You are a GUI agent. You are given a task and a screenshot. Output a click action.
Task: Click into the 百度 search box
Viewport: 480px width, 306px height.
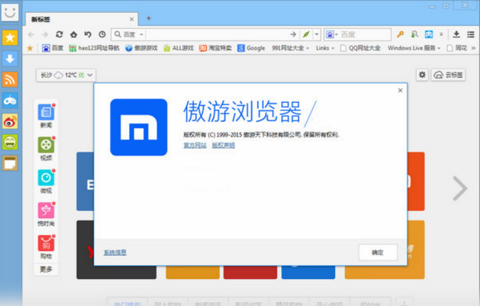(365, 35)
